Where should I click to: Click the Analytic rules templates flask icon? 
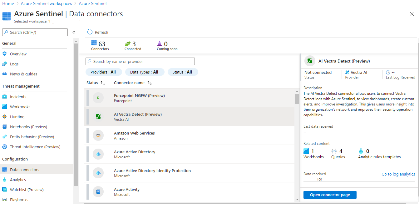(361, 151)
